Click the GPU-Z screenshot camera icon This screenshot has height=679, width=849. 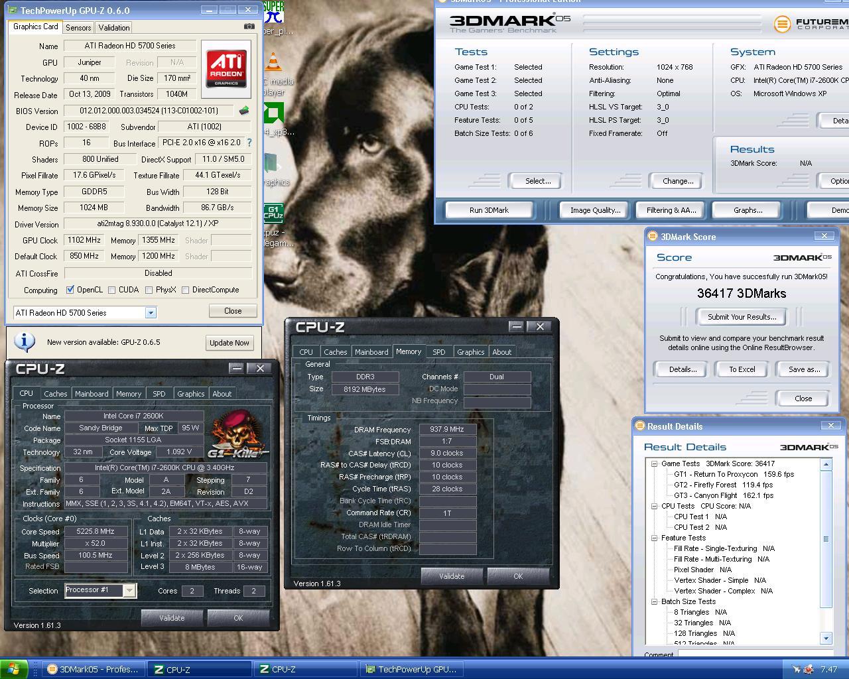[249, 27]
